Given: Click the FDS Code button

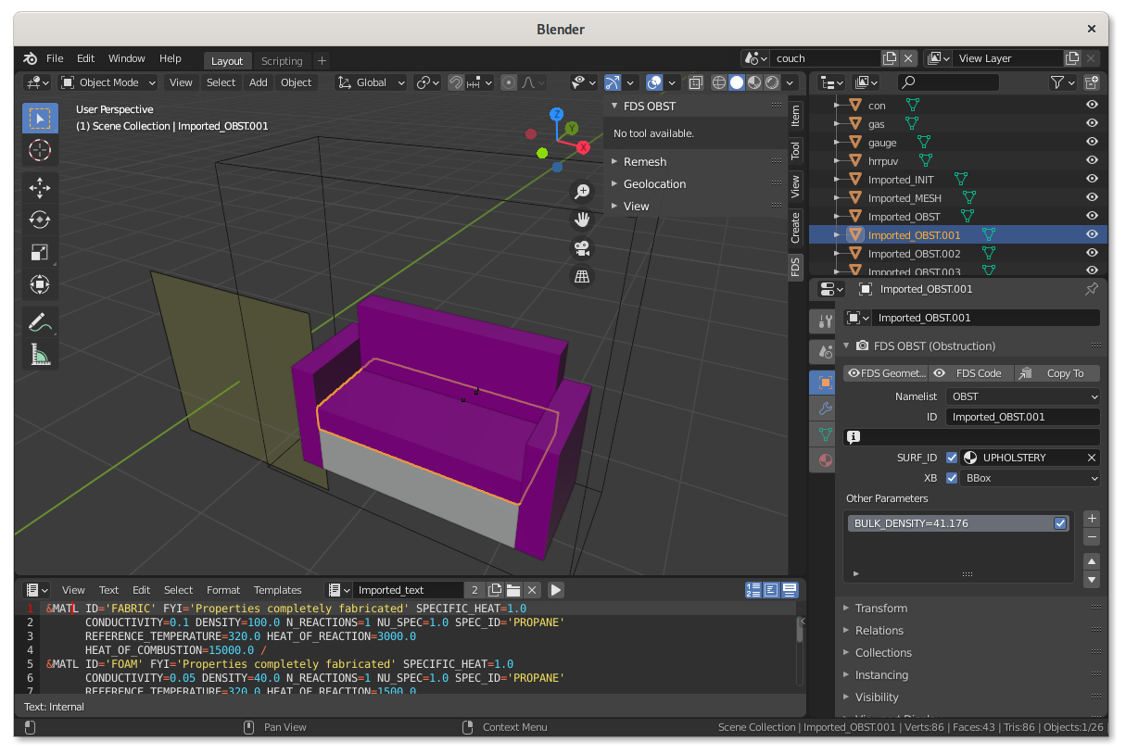Looking at the screenshot, I should [970, 373].
